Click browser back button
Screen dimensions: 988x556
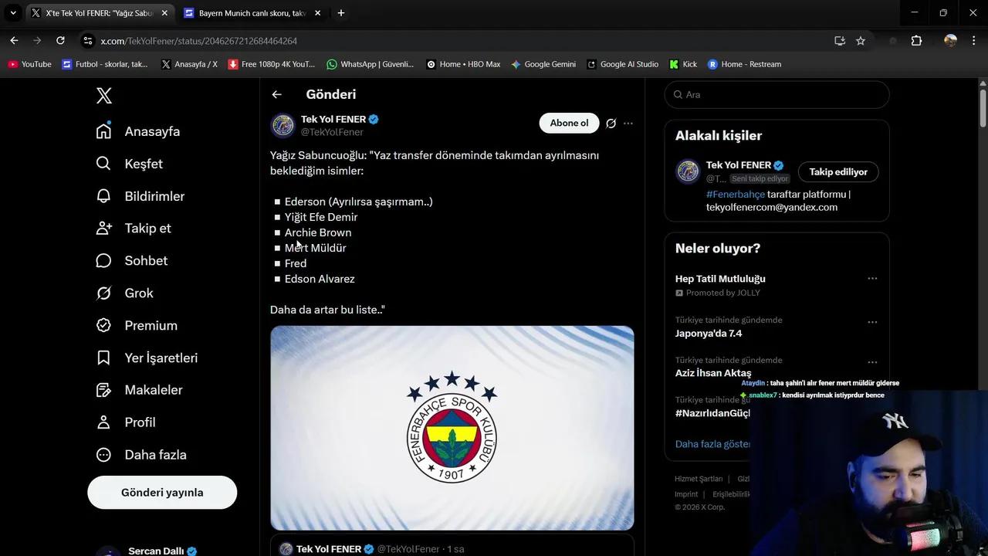pos(14,41)
